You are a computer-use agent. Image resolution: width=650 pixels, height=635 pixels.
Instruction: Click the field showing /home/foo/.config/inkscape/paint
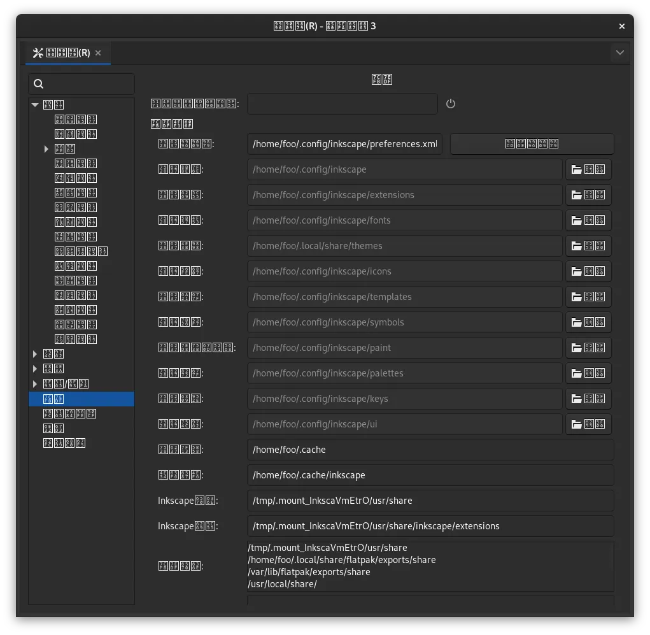pyautogui.click(x=405, y=348)
